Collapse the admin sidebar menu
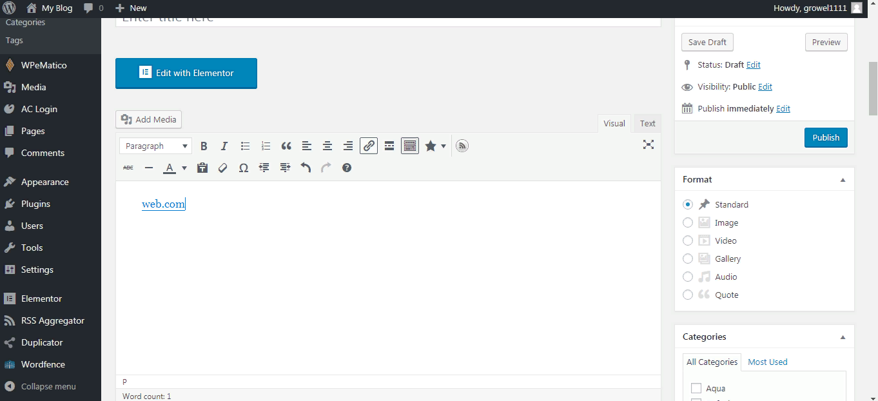The width and height of the screenshot is (878, 401). click(40, 386)
